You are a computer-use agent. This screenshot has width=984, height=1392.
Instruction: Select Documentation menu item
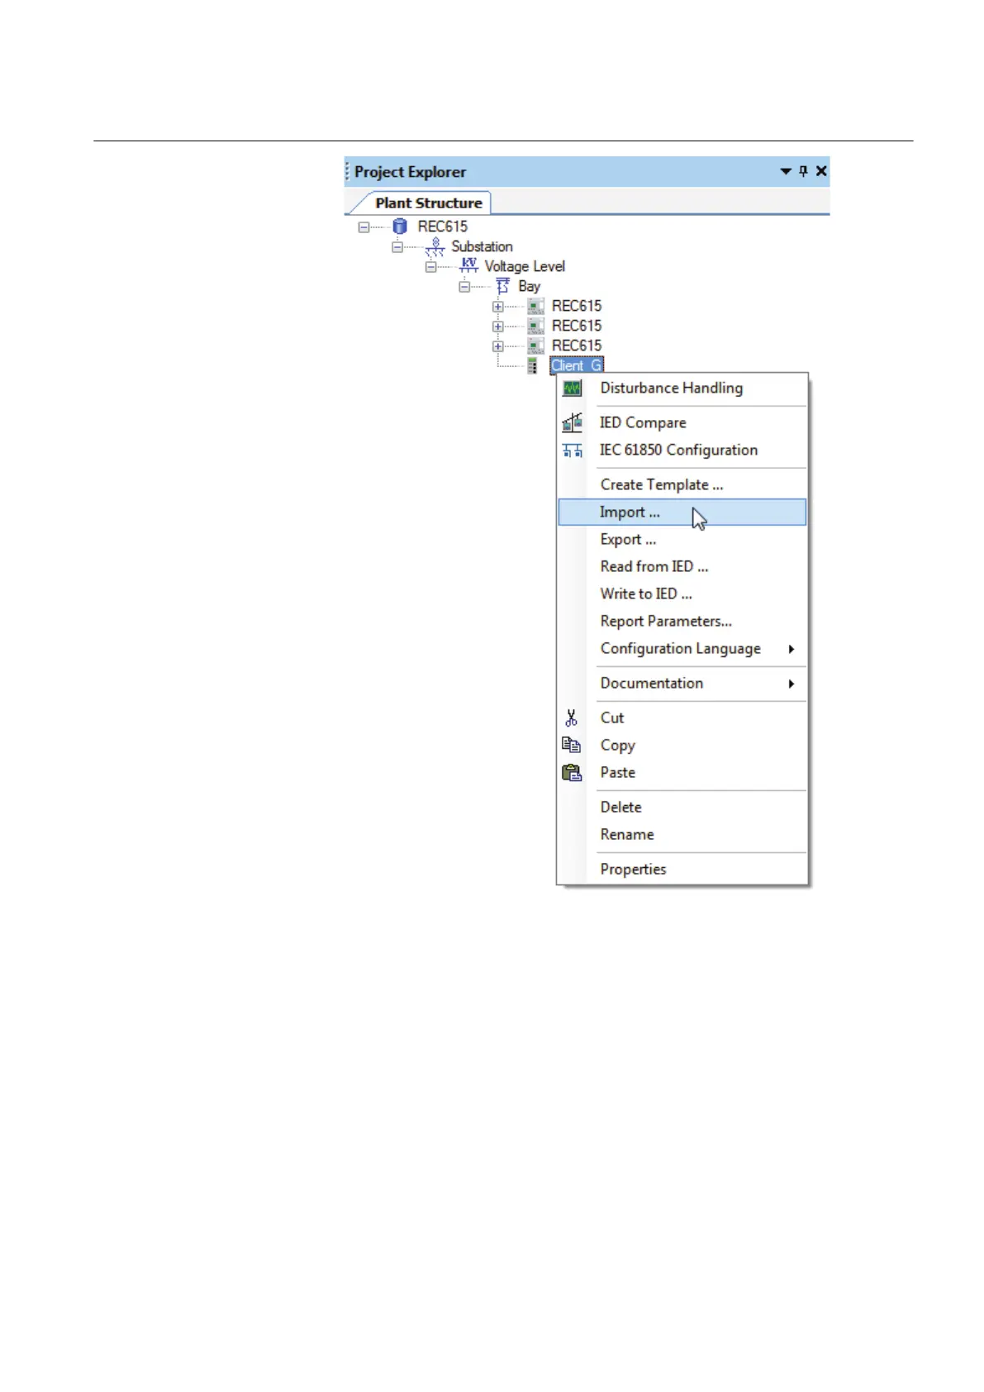[x=682, y=684]
